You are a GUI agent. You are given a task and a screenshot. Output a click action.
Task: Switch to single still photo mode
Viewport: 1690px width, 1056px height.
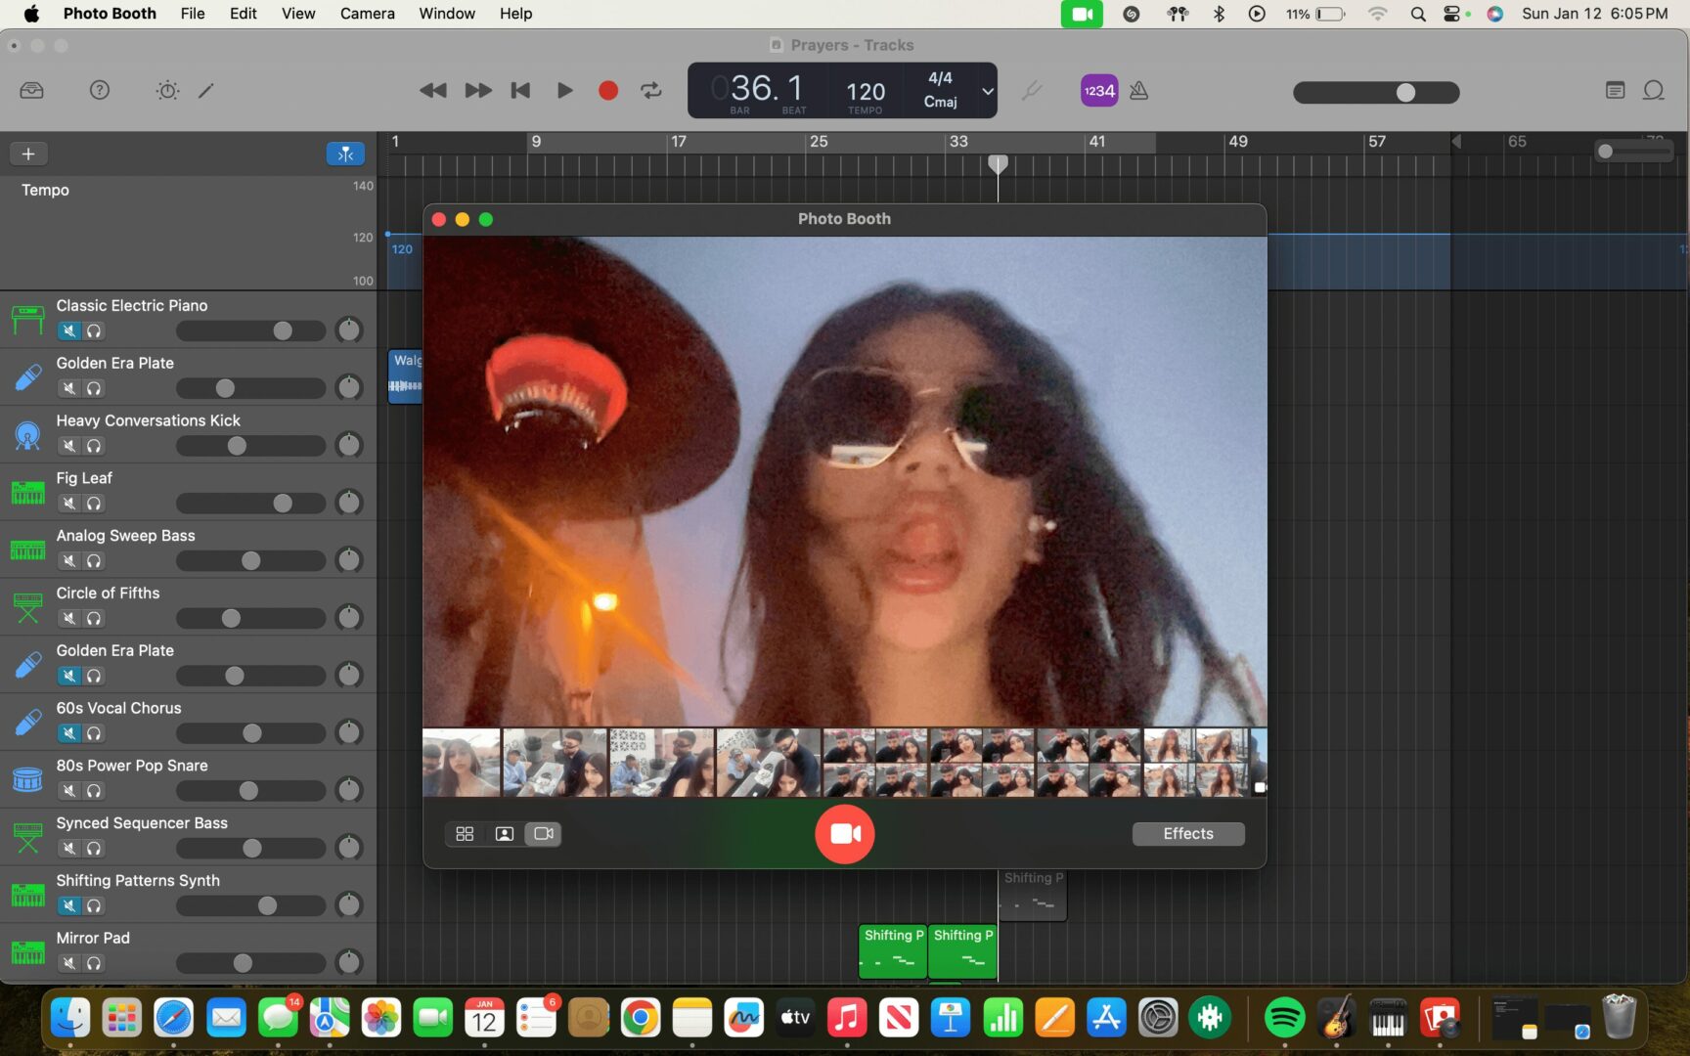click(x=504, y=834)
